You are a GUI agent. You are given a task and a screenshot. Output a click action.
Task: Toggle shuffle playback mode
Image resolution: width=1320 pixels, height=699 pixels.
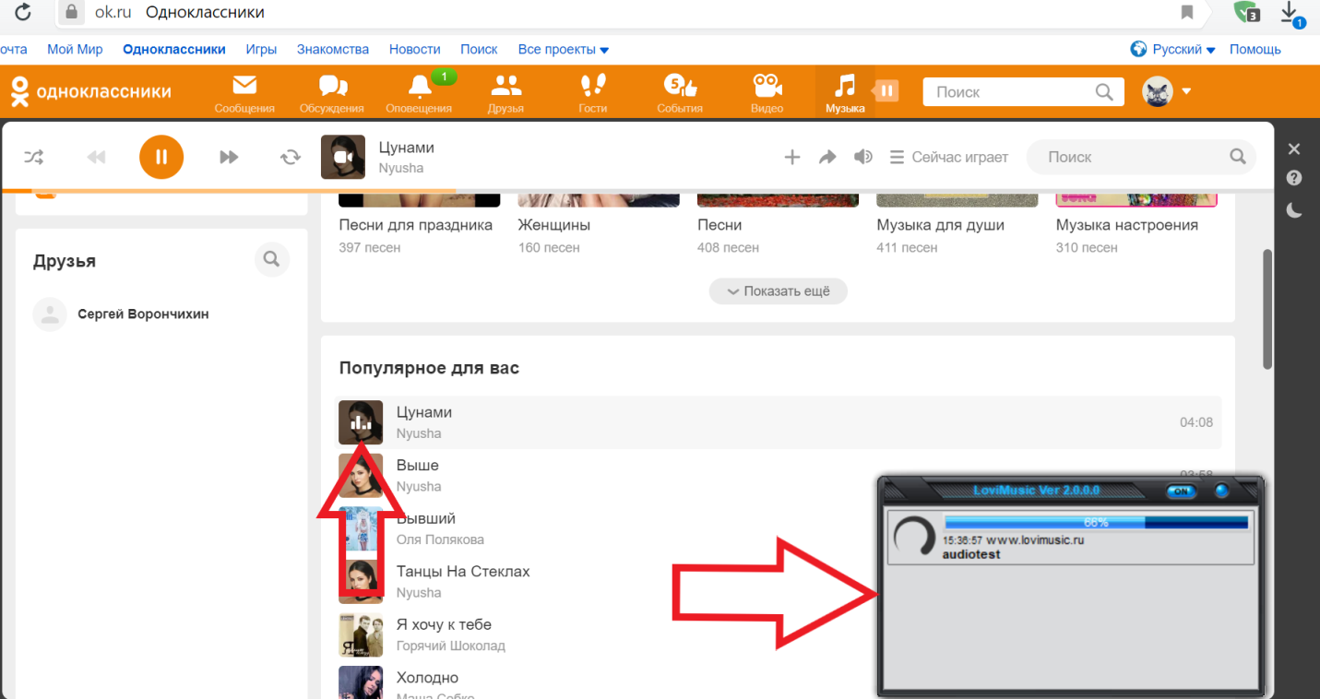coord(33,157)
